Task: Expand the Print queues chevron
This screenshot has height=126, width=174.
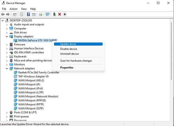Action: click(x=7, y=116)
